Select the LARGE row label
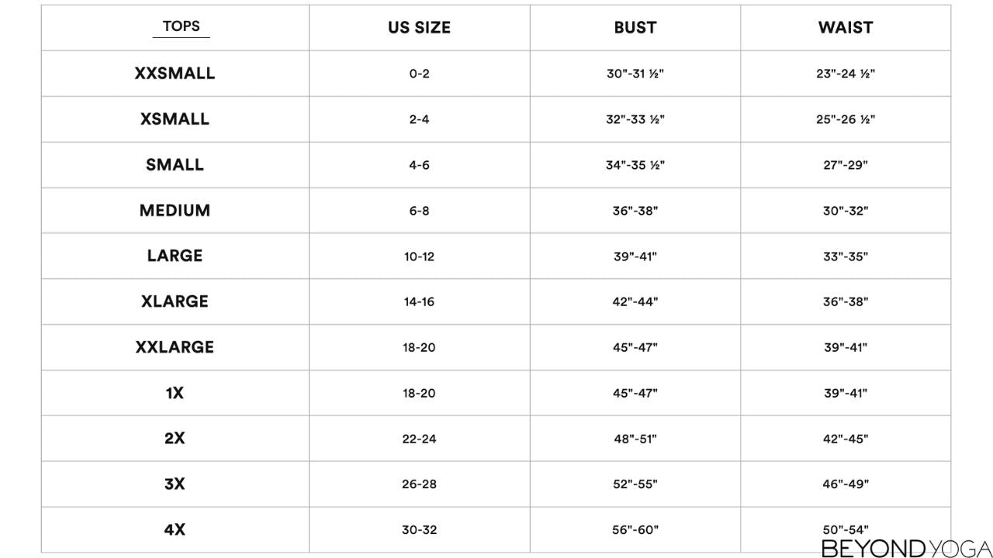The image size is (993, 558). 175,256
